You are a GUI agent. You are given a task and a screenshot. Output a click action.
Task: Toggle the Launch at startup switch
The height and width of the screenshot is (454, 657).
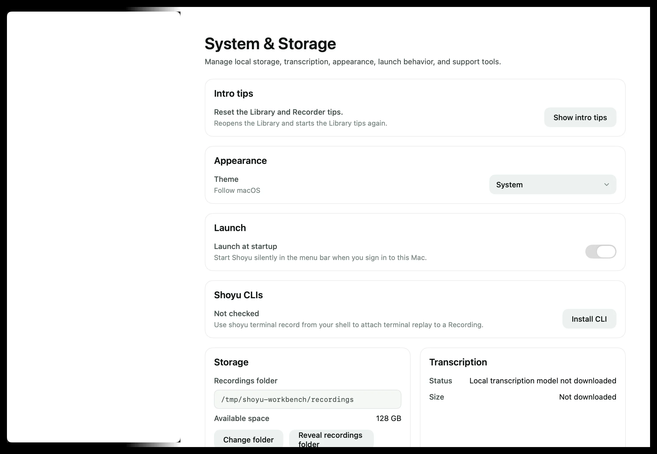(601, 251)
